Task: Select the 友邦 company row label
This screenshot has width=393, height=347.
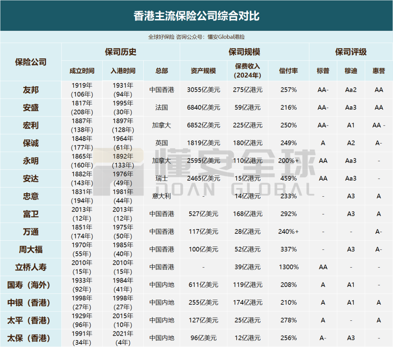Action: 31,90
